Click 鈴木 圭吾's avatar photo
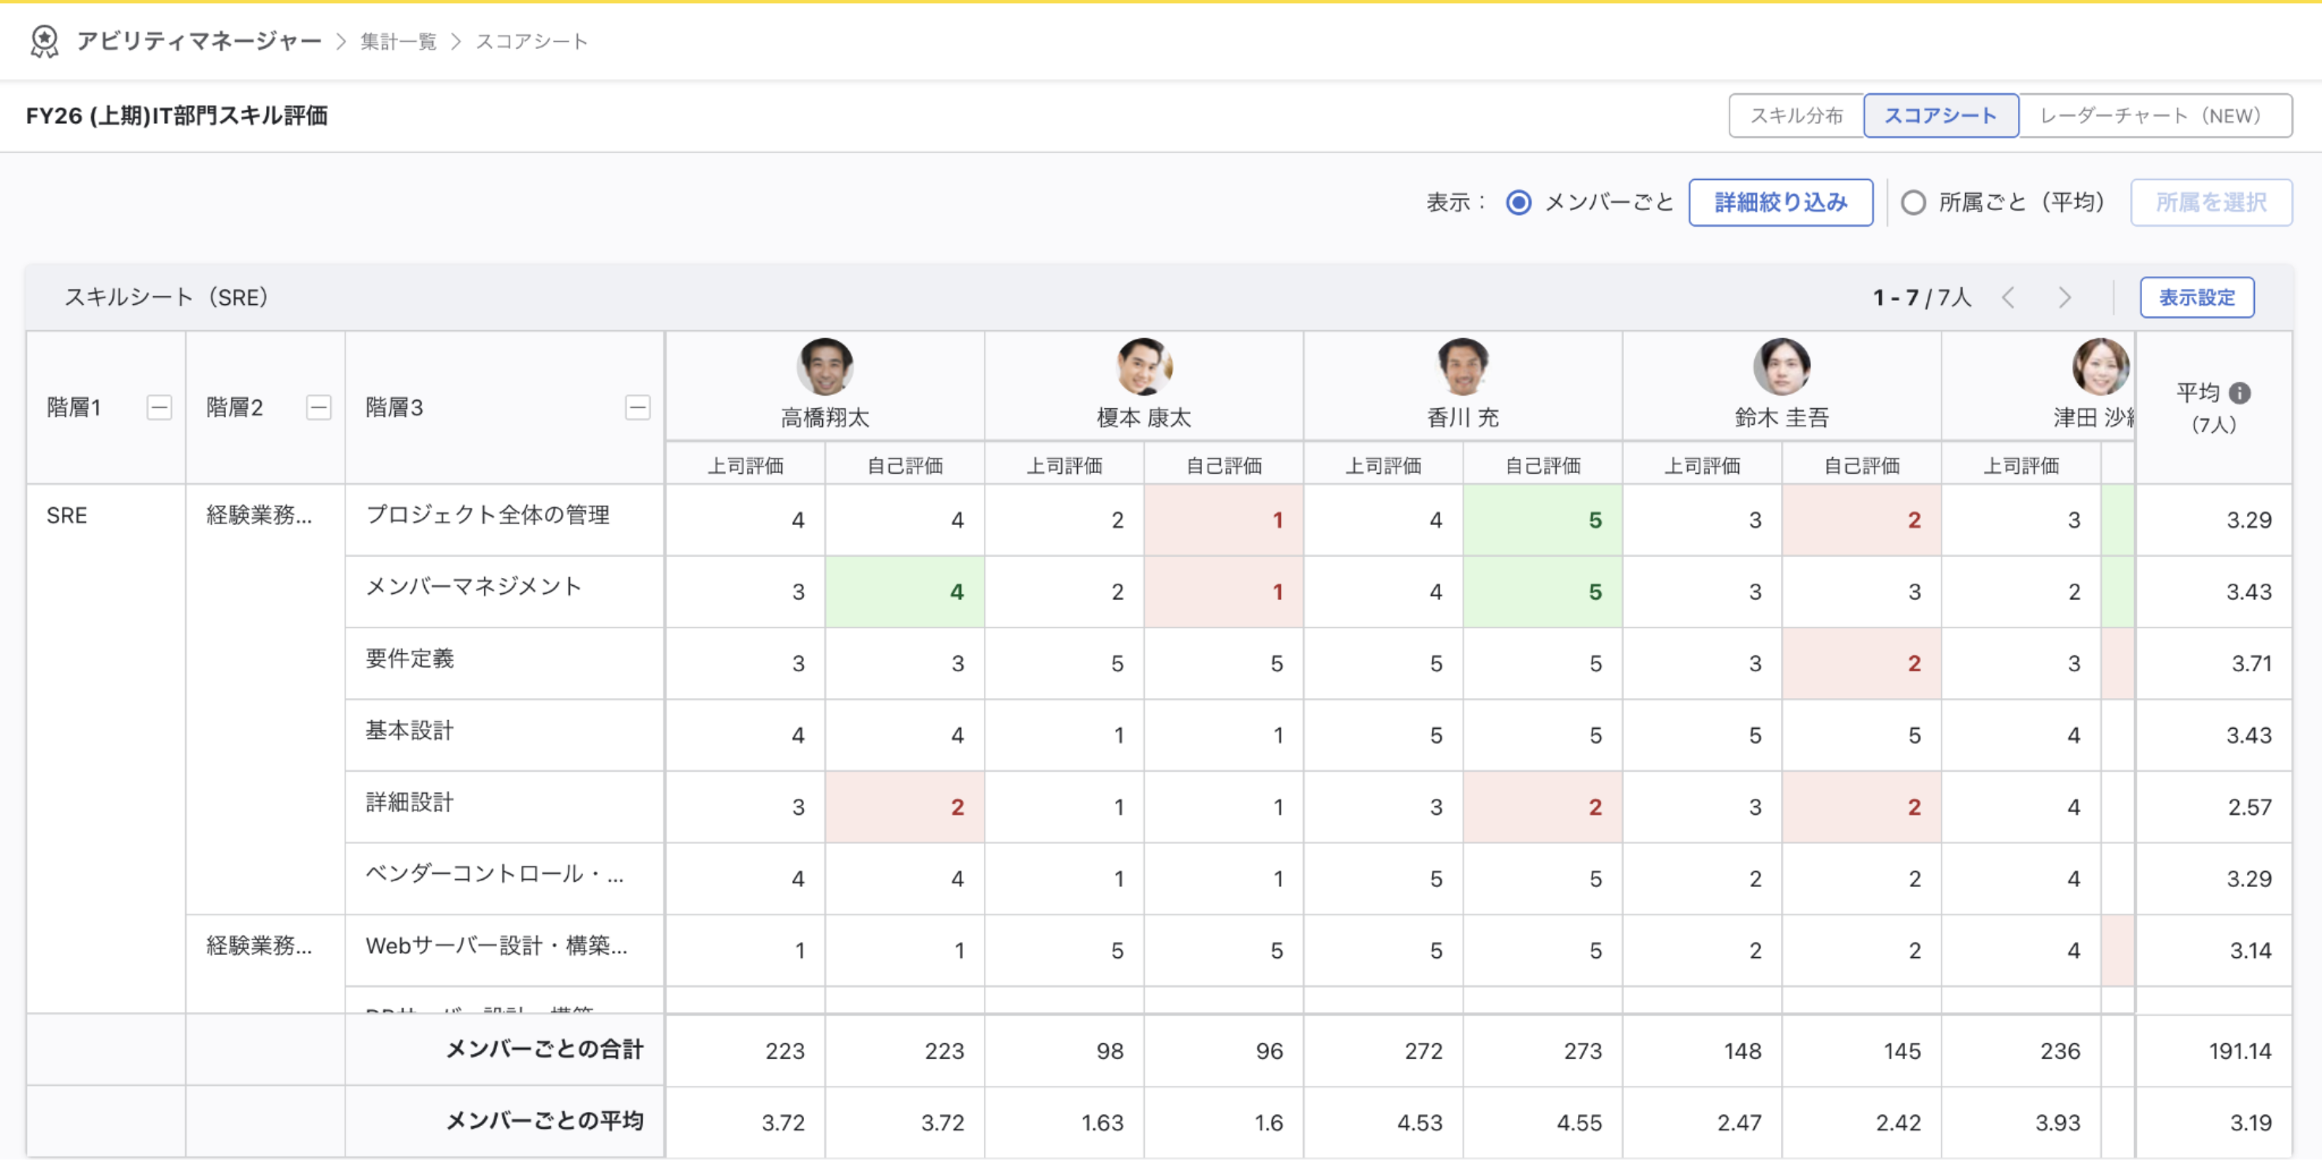Image resolution: width=2322 pixels, height=1175 pixels. click(x=1781, y=366)
